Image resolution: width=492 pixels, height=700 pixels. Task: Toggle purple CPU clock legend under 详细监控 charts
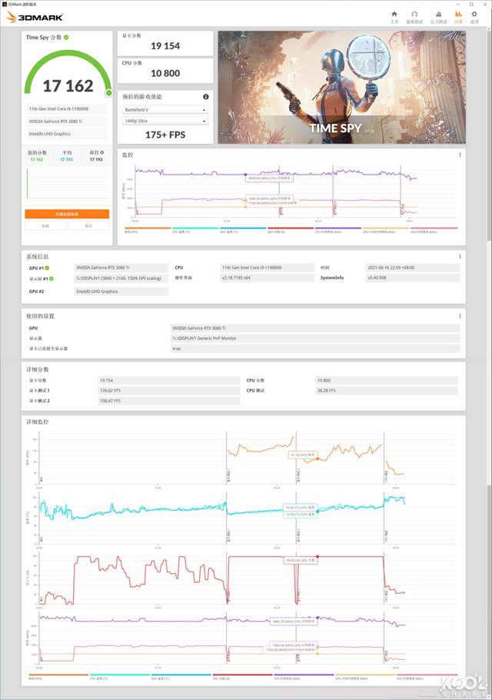pos(304,676)
